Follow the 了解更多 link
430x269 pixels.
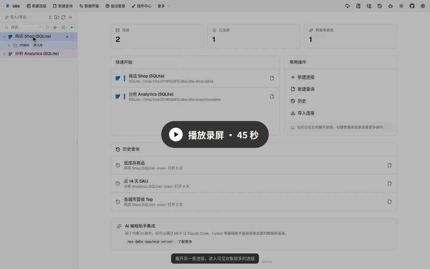(185, 242)
